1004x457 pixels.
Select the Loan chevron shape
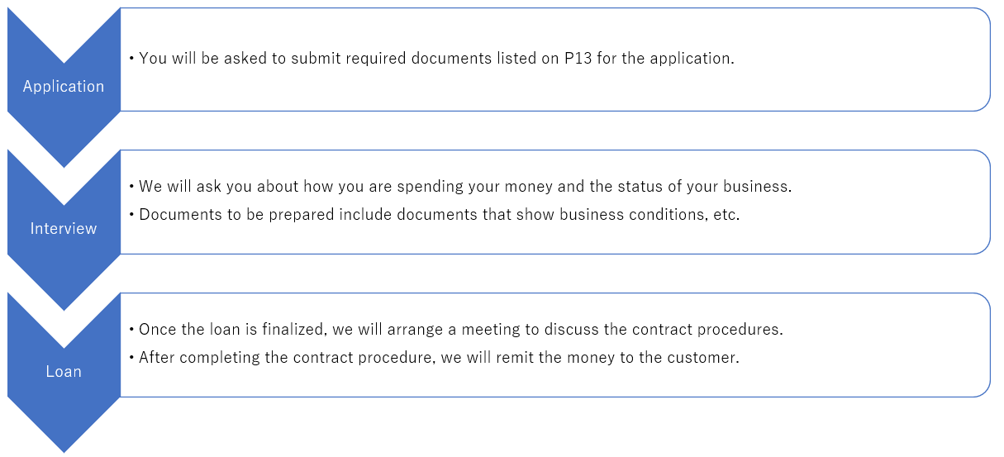click(x=64, y=371)
